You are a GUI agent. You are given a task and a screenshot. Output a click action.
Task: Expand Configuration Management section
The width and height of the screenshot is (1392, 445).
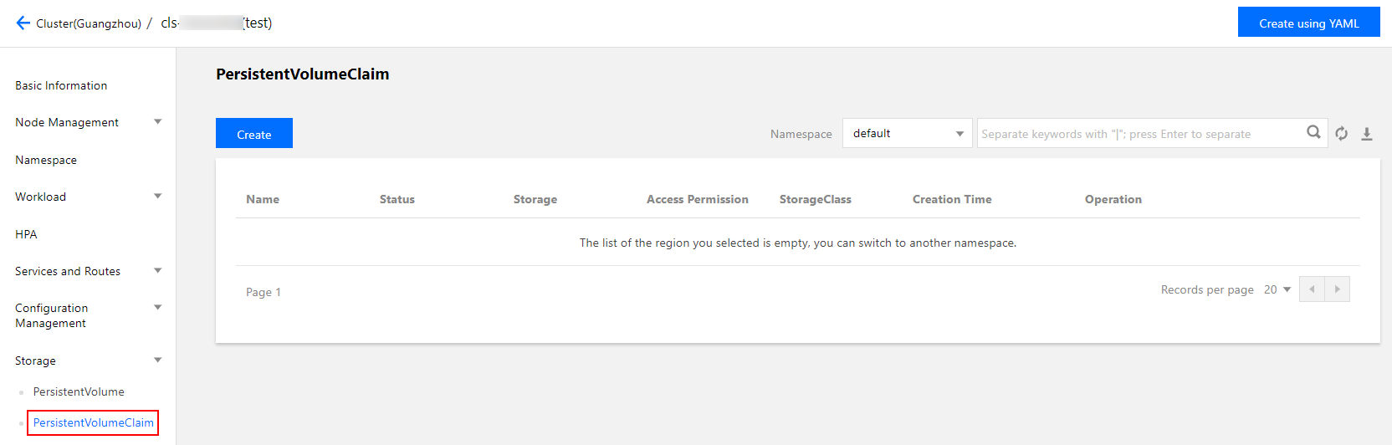(x=157, y=308)
